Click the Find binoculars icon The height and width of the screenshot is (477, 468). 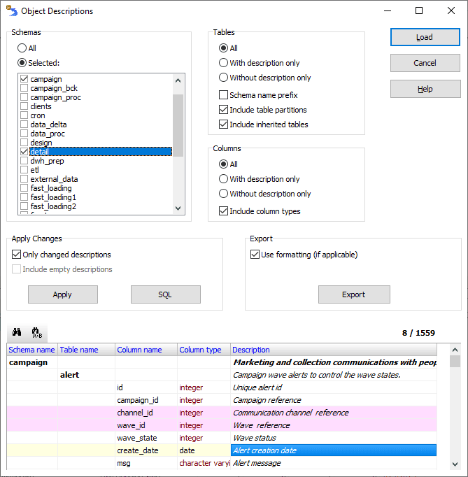click(x=17, y=333)
